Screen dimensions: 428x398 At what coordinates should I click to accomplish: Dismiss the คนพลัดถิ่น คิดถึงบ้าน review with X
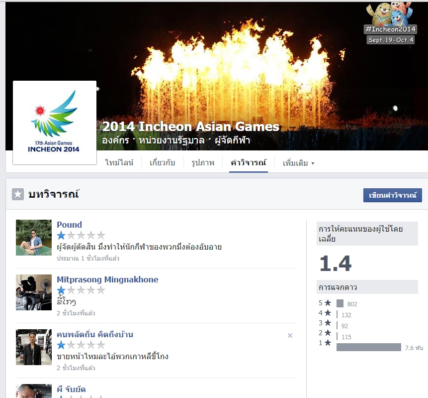point(290,335)
